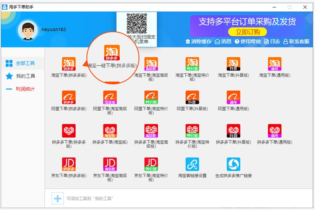Launch 淘宝下单(抖音版) tool
315x210 pixels.
pos(234,64)
